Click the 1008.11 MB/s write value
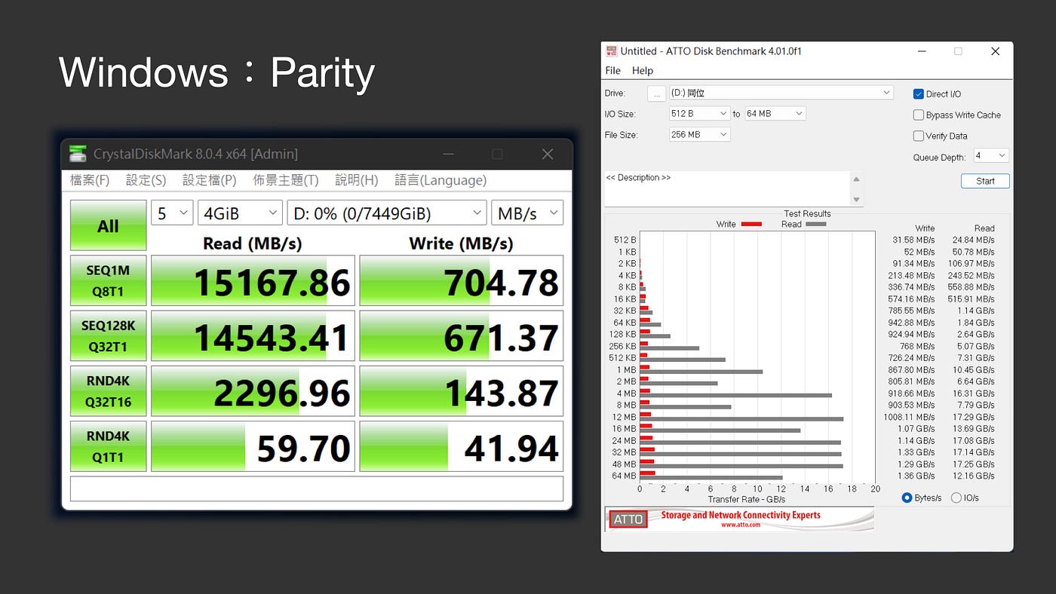The height and width of the screenshot is (594, 1056). pyautogui.click(x=909, y=417)
